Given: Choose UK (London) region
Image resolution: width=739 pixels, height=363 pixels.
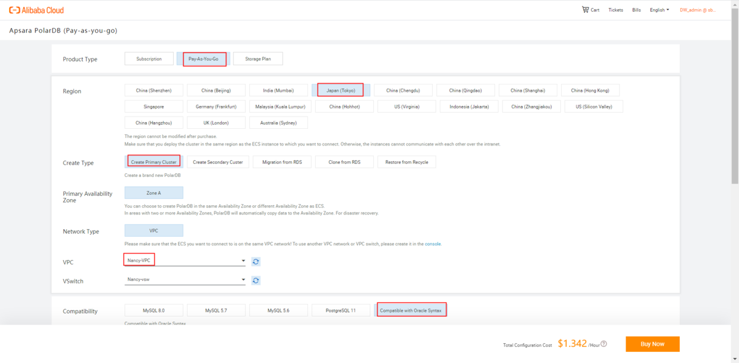Looking at the screenshot, I should [x=216, y=123].
